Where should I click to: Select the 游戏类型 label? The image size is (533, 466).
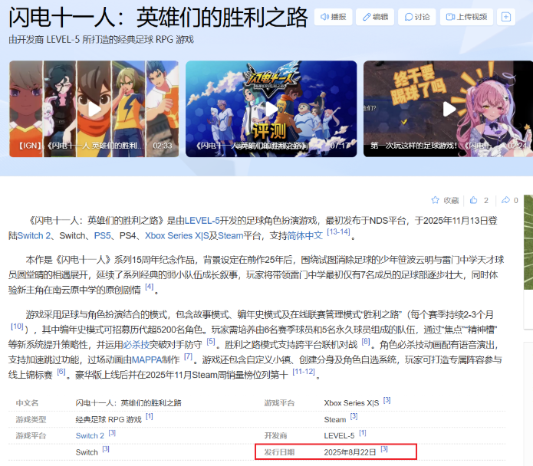pos(31,419)
